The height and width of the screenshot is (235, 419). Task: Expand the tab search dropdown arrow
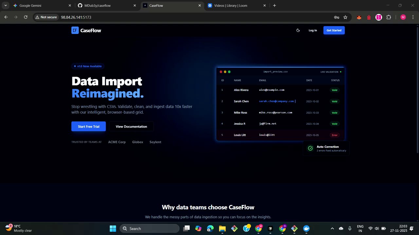coord(6,6)
